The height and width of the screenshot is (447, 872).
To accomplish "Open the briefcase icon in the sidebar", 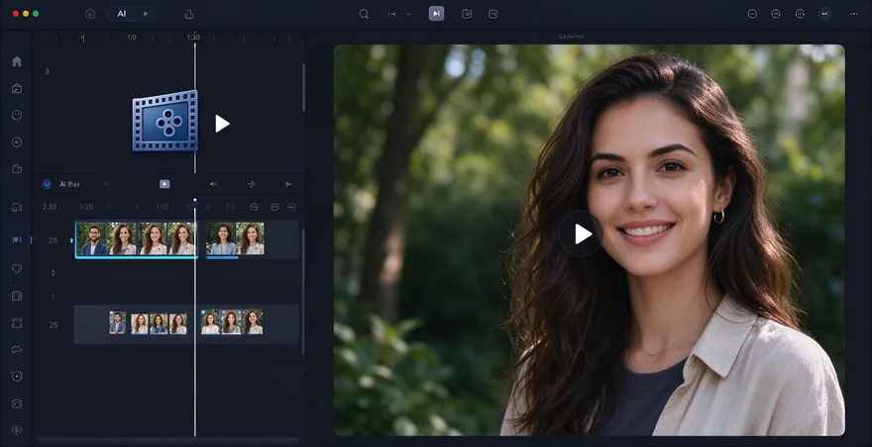I will tap(17, 169).
